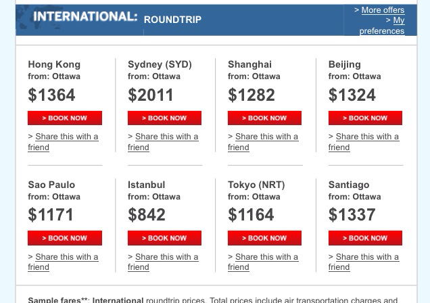Book the Shanghai roundtrip fare
This screenshot has width=430, height=303.
pyautogui.click(x=265, y=118)
